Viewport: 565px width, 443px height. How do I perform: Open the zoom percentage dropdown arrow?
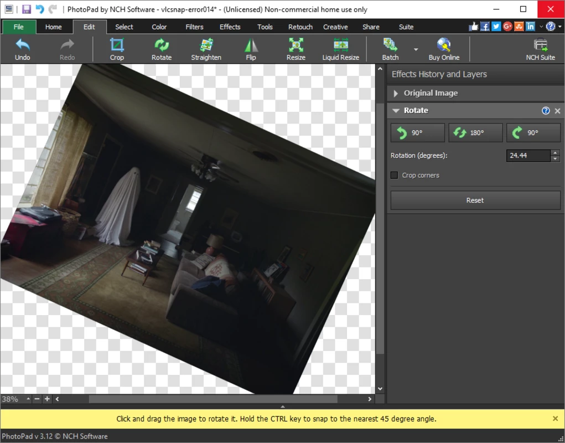pos(28,399)
